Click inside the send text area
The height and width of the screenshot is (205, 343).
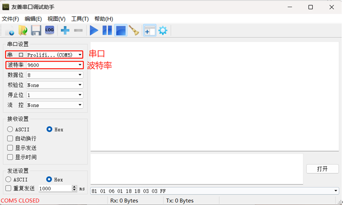(197, 169)
